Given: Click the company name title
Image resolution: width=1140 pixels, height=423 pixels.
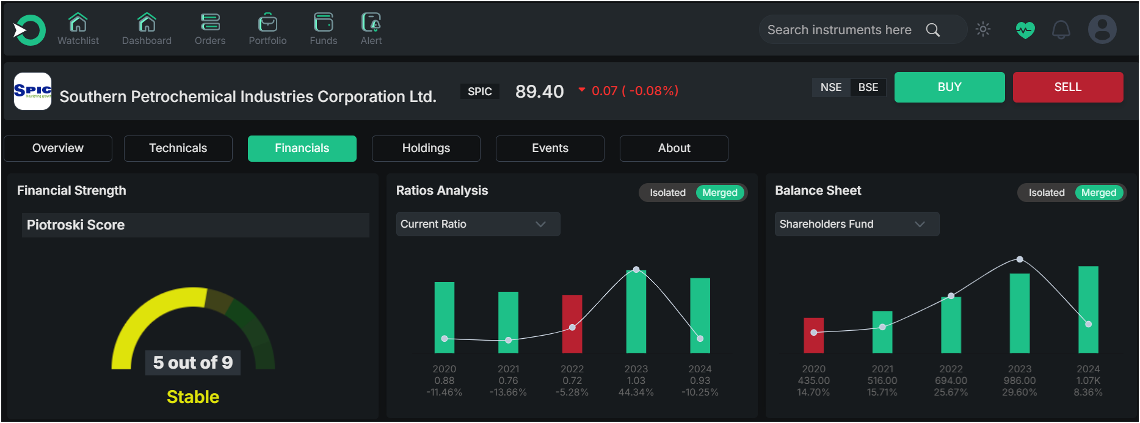Looking at the screenshot, I should pyautogui.click(x=248, y=96).
